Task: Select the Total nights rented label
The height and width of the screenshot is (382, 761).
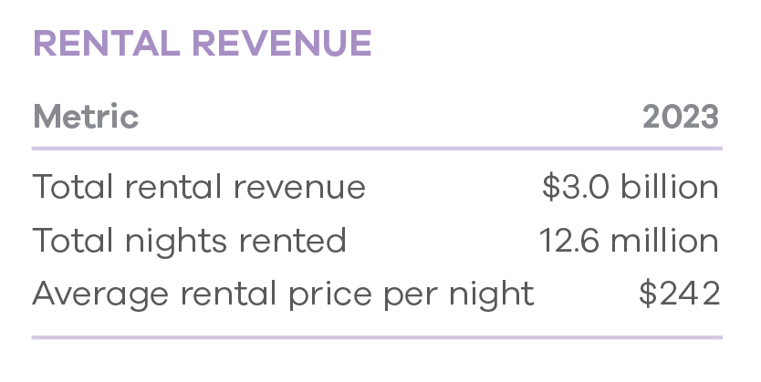Action: pos(190,241)
